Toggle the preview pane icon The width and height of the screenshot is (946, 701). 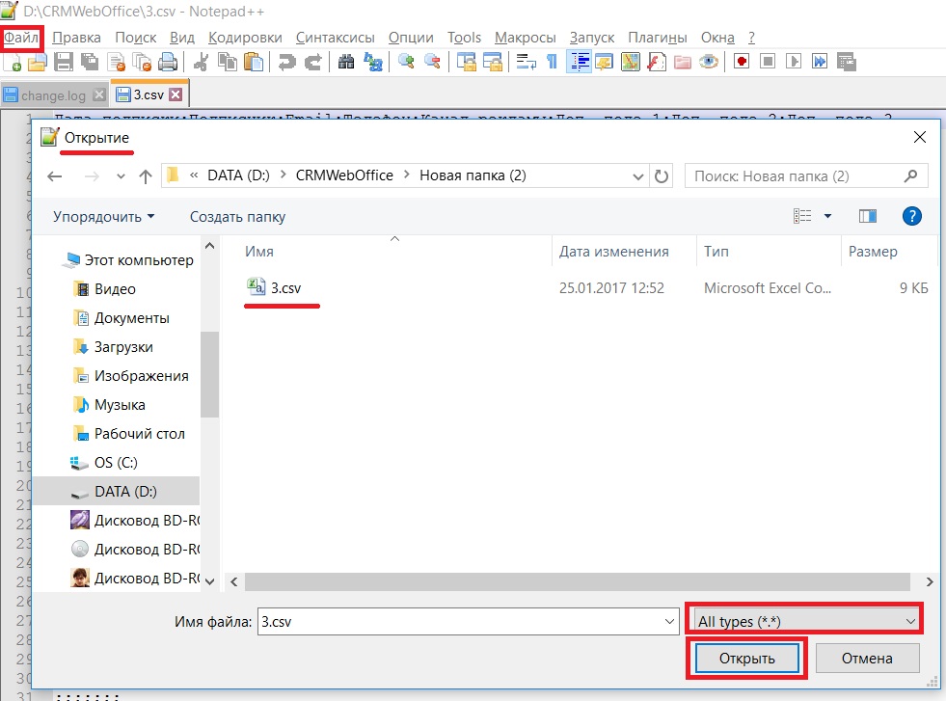click(868, 216)
